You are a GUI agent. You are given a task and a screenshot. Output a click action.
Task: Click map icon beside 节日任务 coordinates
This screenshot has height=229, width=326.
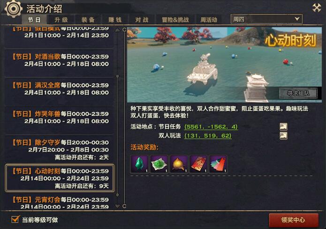[283, 126]
